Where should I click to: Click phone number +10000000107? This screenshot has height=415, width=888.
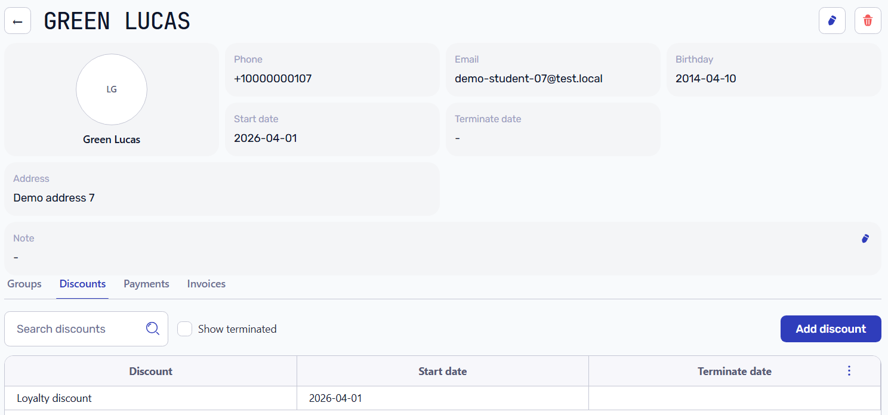(273, 79)
